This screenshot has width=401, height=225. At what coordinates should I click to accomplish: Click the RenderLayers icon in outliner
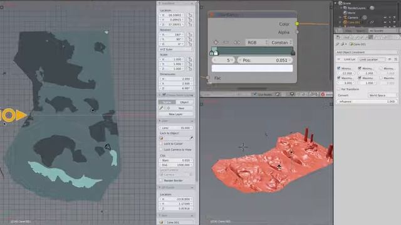(x=345, y=8)
